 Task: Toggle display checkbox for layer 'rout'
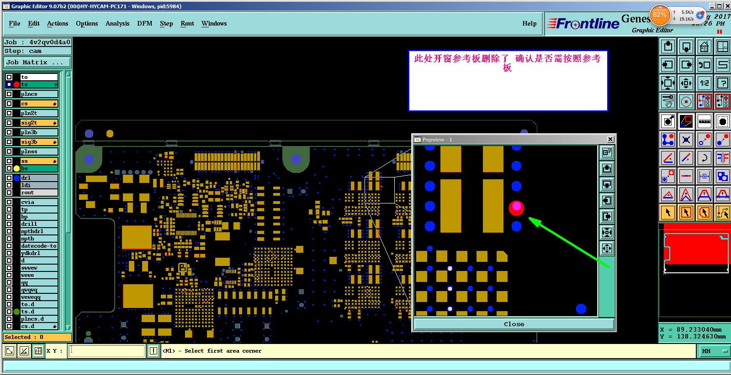[9, 193]
